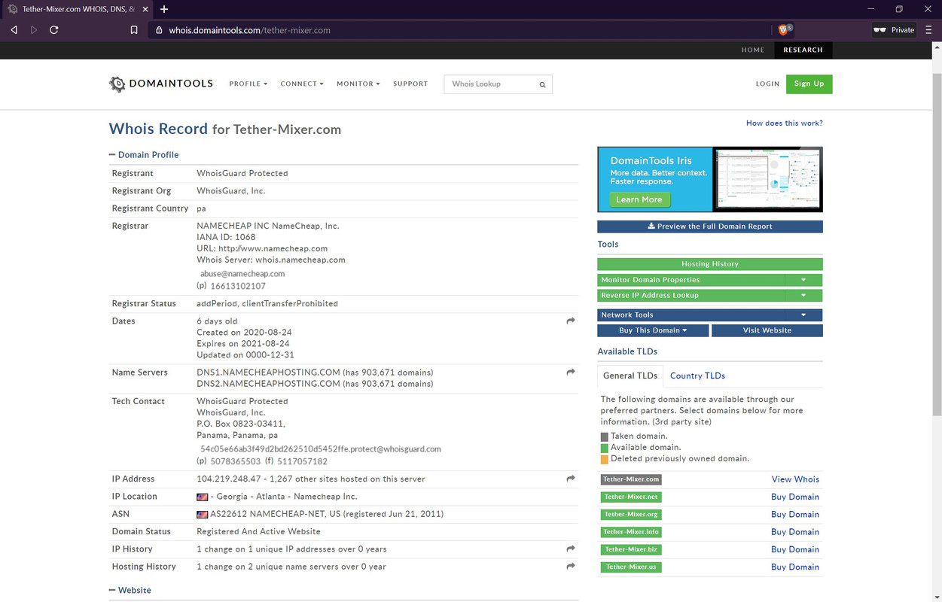Screen dimensions: 942x602
Task: Preview the Full Domain Report
Action: point(710,226)
